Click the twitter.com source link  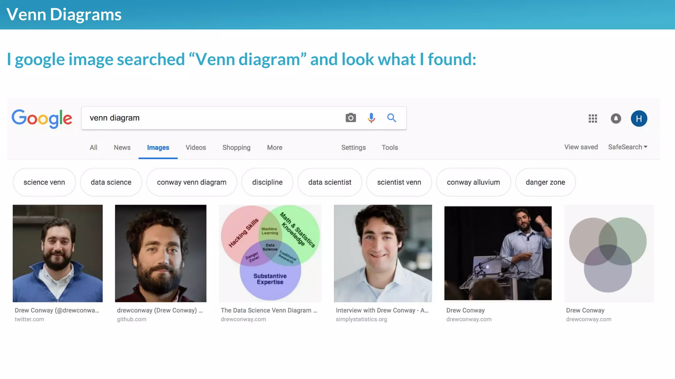[x=29, y=319]
